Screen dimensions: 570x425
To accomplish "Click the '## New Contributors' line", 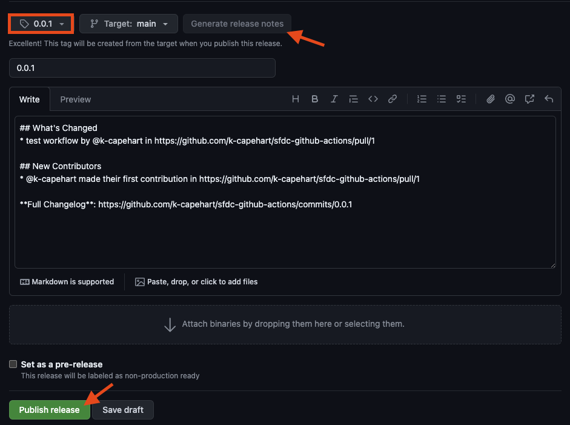I will [61, 166].
